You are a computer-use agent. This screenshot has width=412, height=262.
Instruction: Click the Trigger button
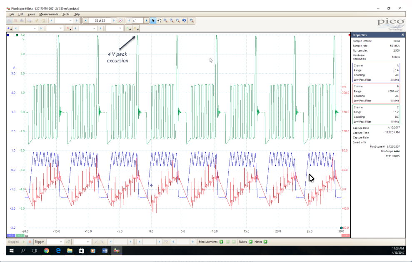40,242
